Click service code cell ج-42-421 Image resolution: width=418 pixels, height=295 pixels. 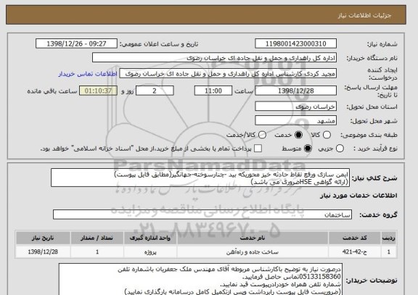(355, 252)
